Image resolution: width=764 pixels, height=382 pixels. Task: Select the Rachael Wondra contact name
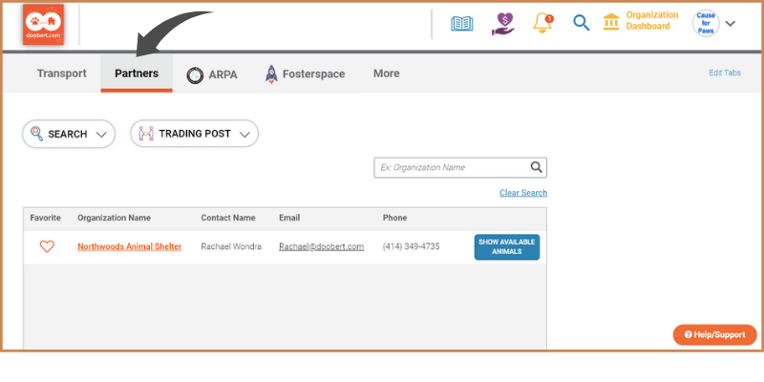pyautogui.click(x=231, y=247)
